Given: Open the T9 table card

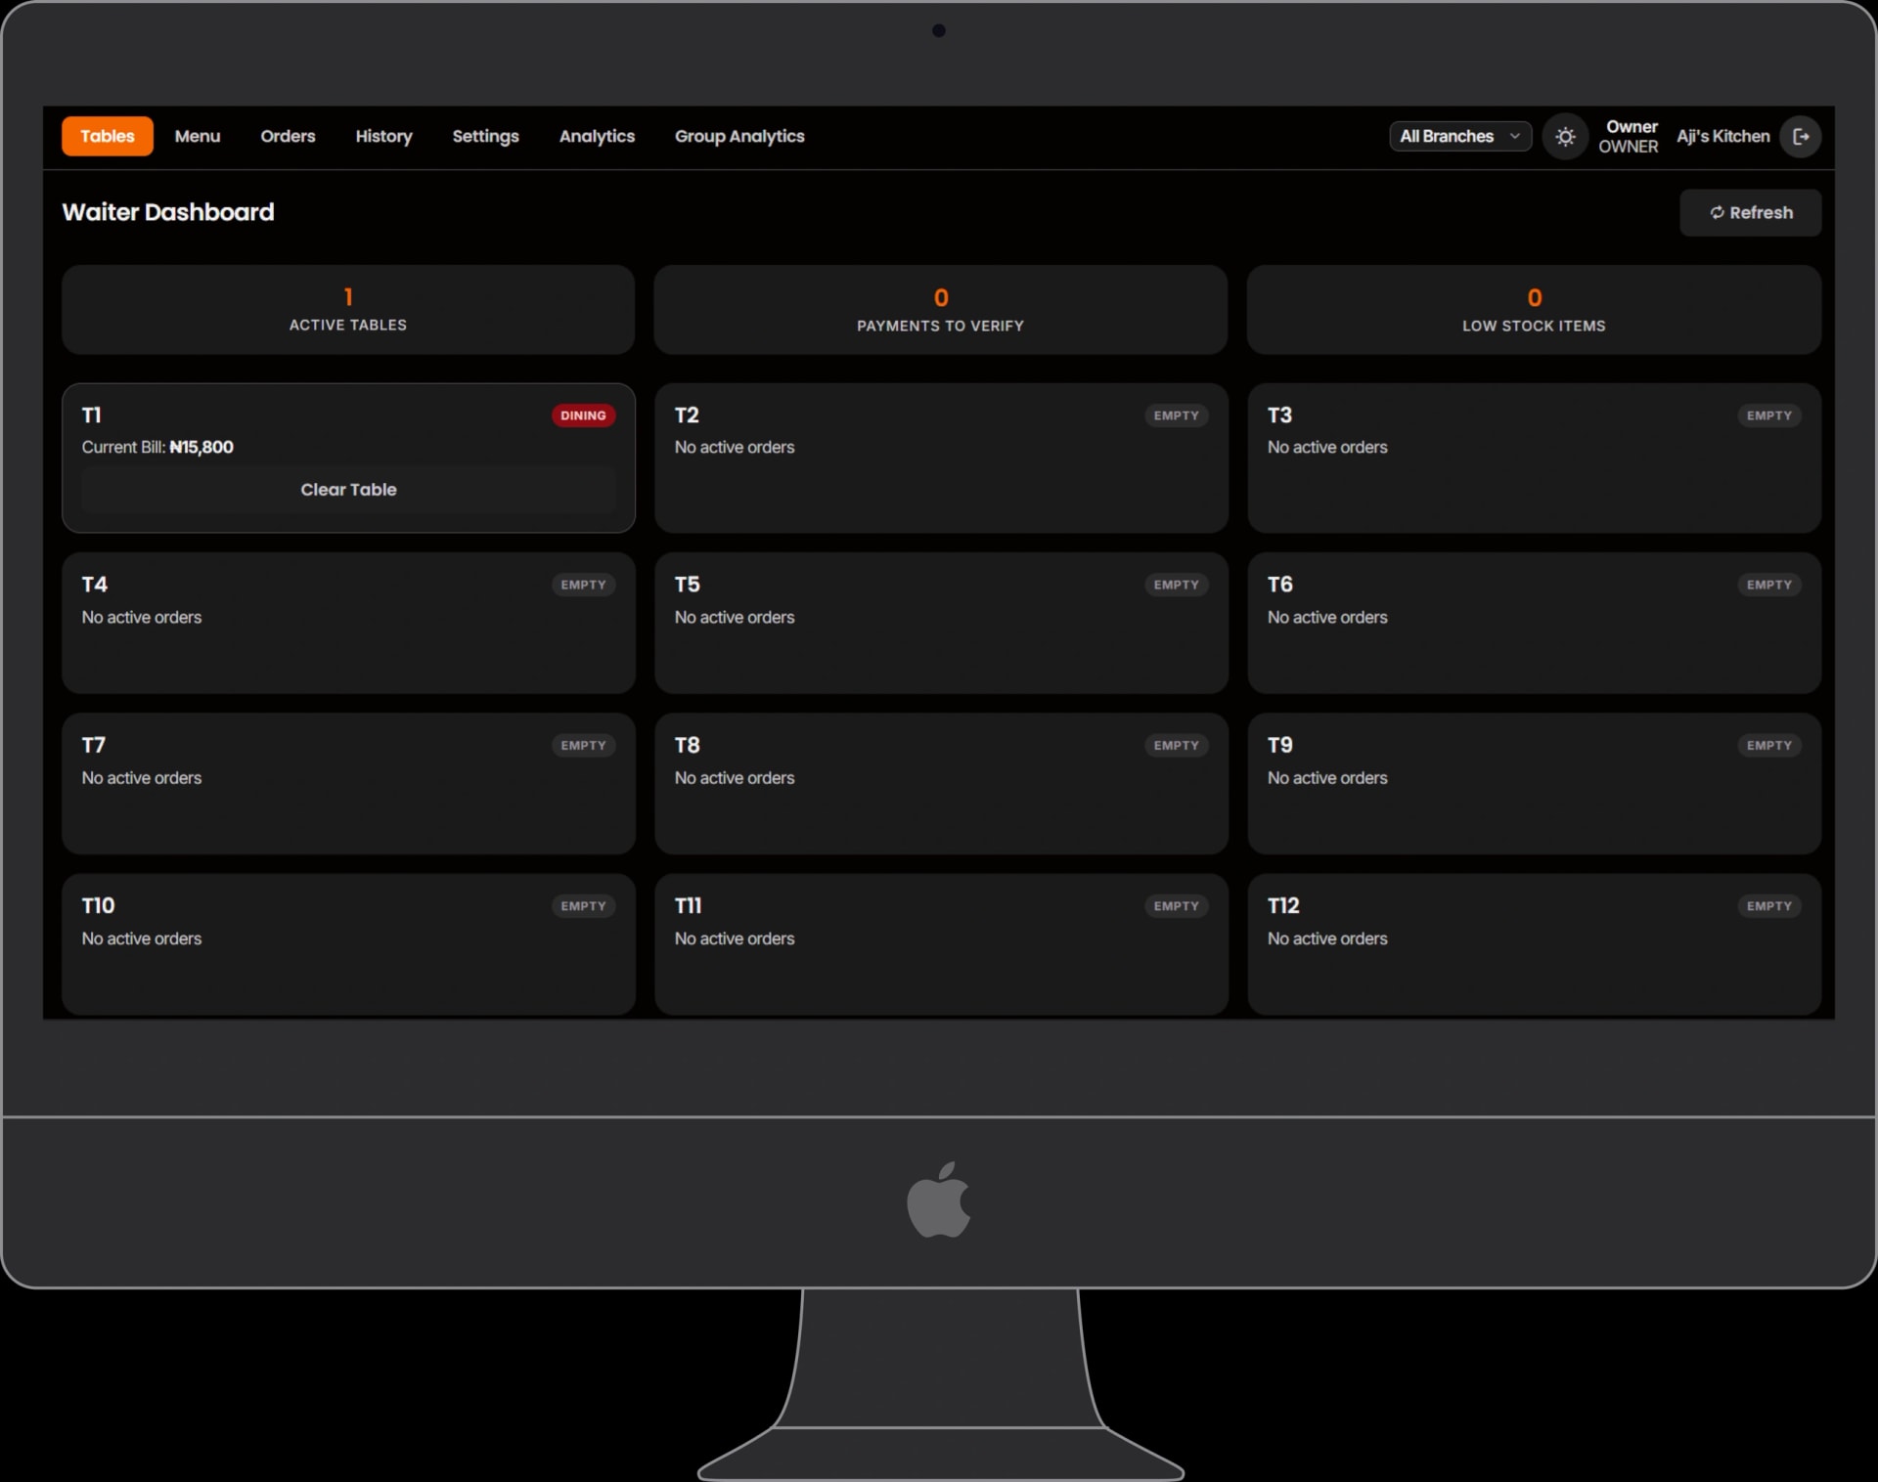Looking at the screenshot, I should (1534, 784).
